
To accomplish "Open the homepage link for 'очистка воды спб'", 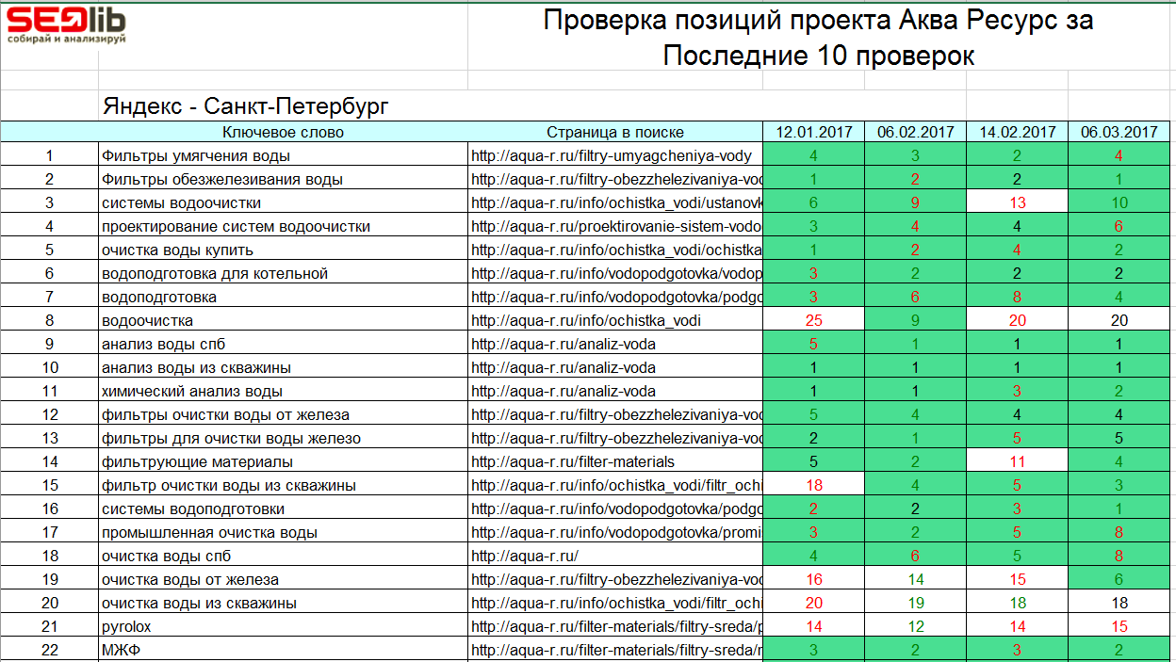I will pos(523,555).
